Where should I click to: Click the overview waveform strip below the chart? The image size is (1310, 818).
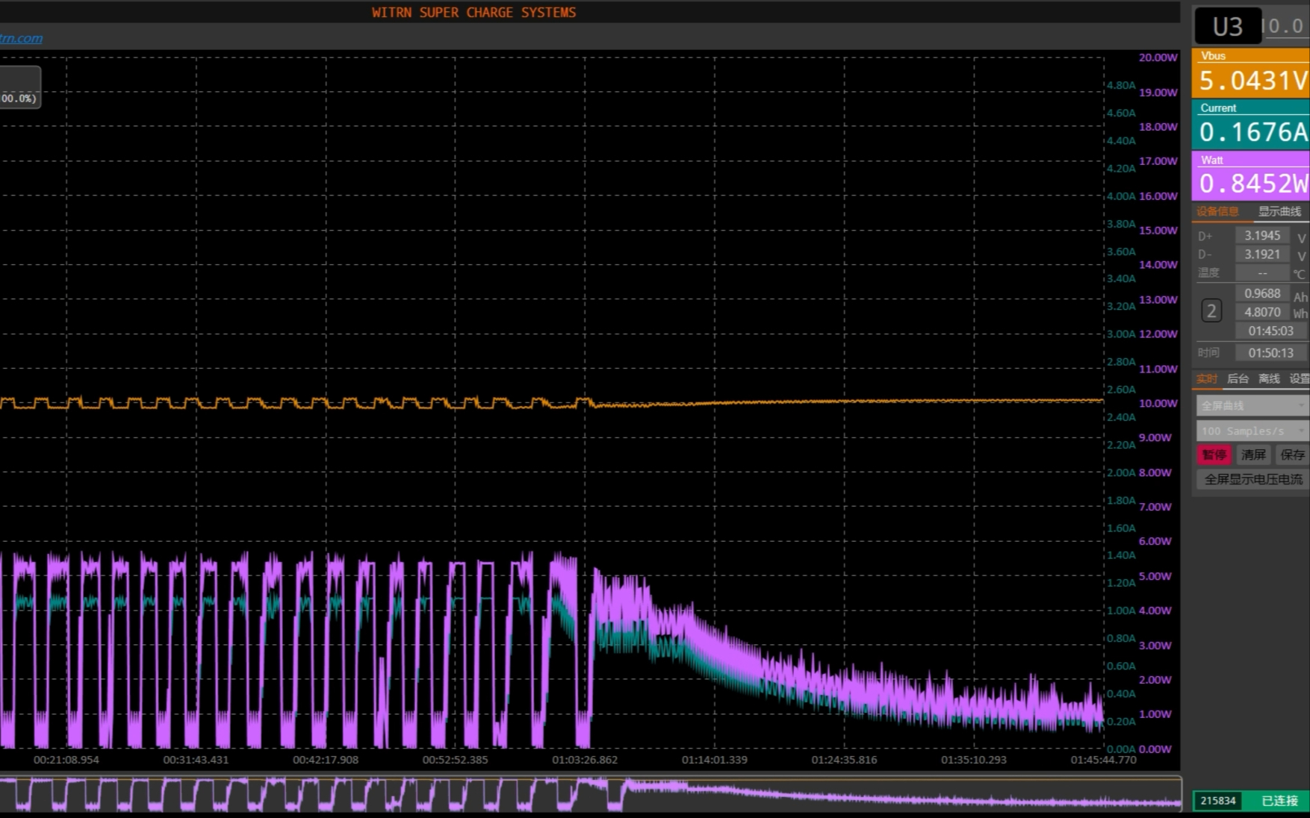590,794
